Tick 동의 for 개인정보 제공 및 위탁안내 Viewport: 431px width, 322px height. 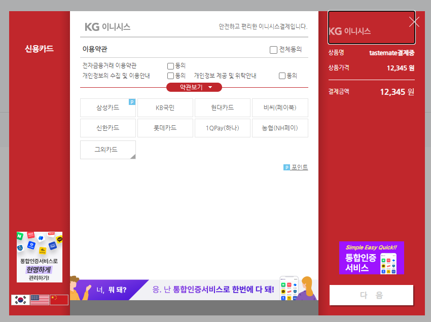pyautogui.click(x=282, y=76)
